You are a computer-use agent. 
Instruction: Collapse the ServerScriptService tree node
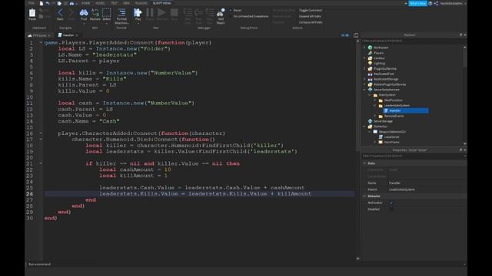pyautogui.click(x=364, y=90)
